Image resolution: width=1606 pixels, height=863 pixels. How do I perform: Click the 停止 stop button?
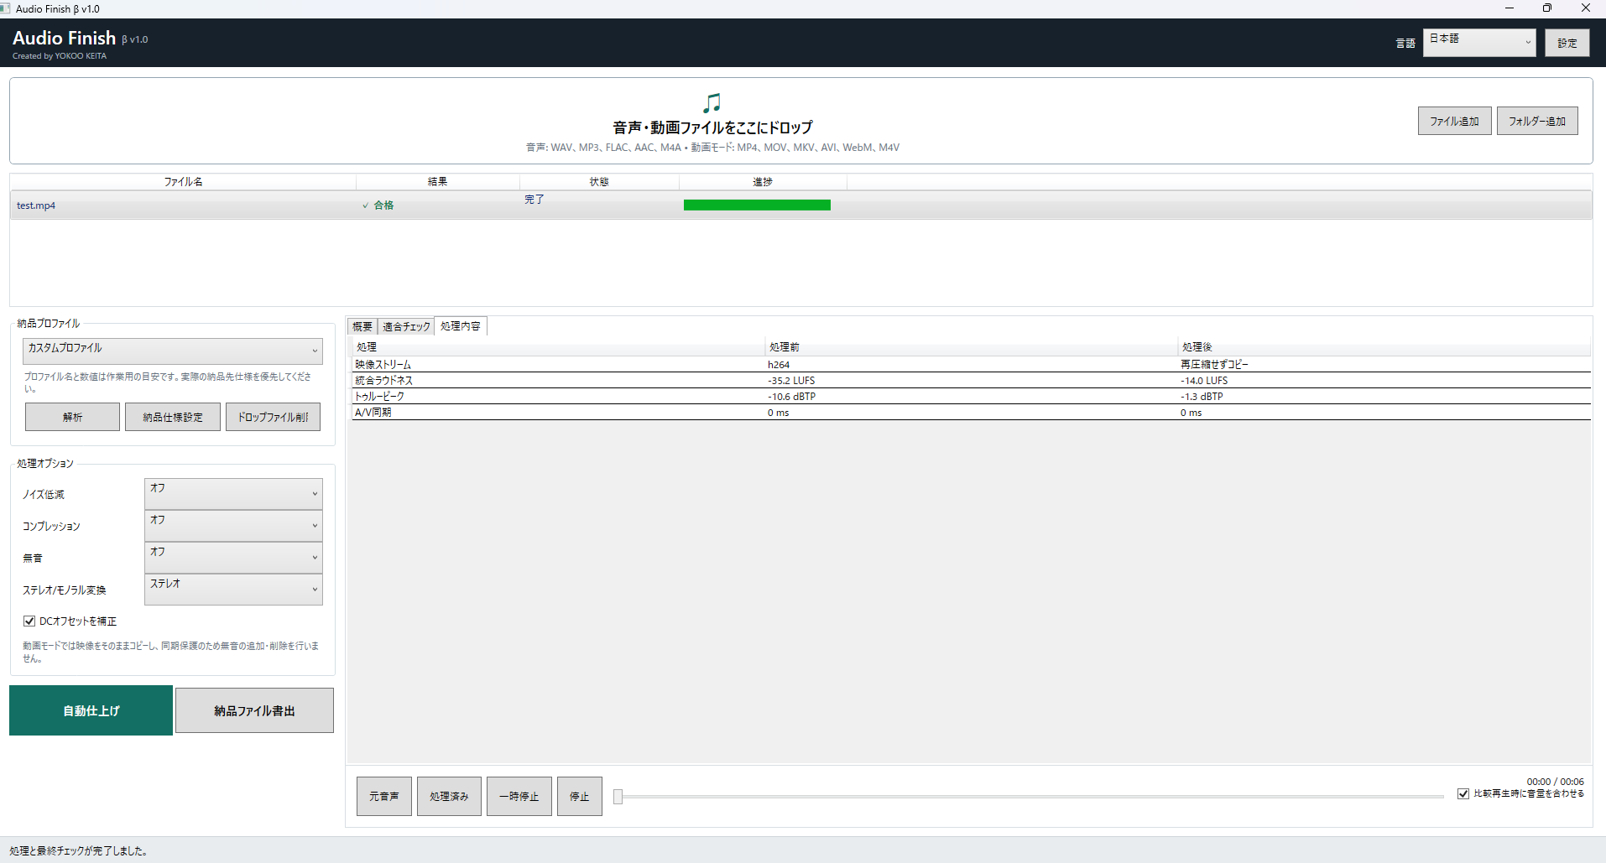(580, 796)
